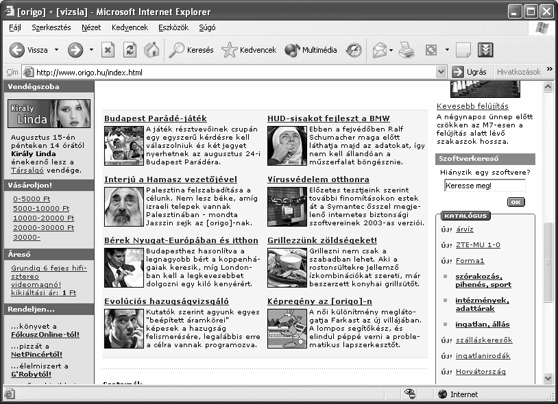Click the Internet zone status bar indicator
Viewport: 558px width, 404px height.
click(x=458, y=394)
